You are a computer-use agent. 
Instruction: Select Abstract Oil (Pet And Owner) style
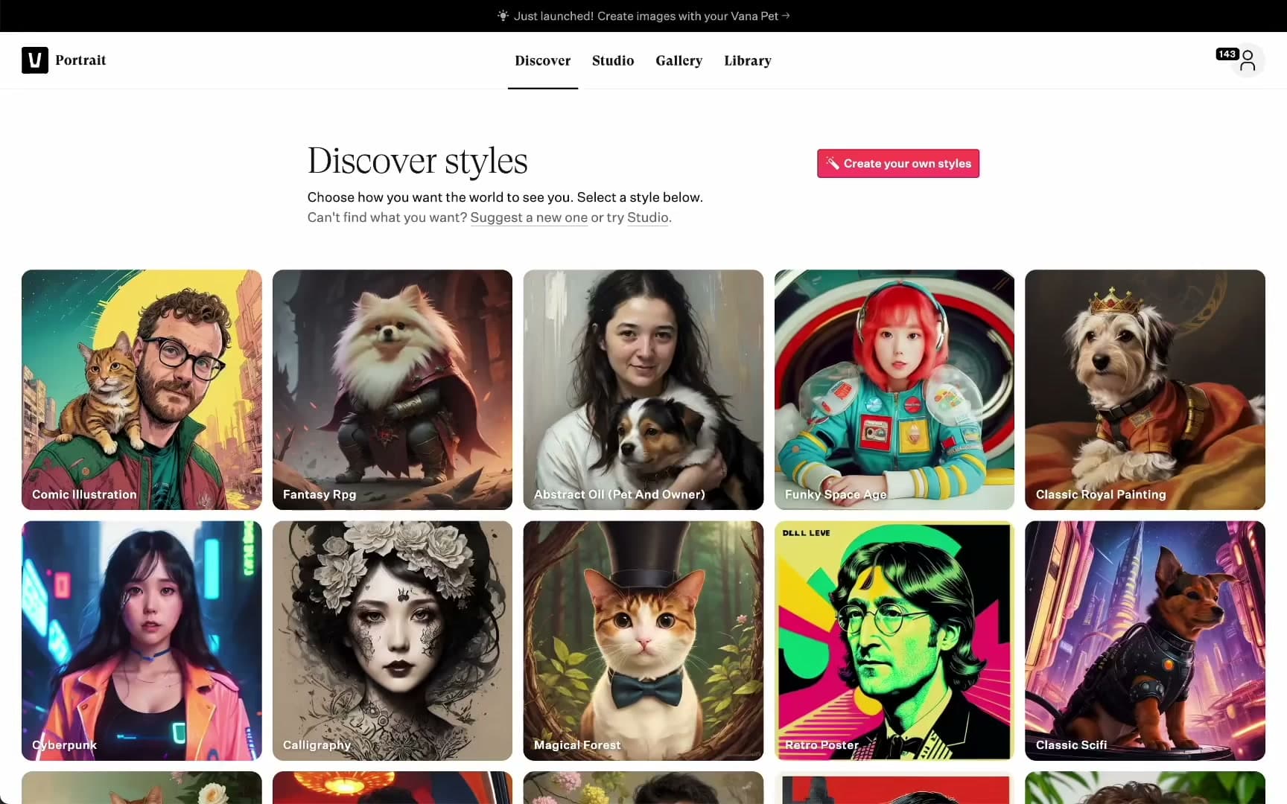(643, 389)
